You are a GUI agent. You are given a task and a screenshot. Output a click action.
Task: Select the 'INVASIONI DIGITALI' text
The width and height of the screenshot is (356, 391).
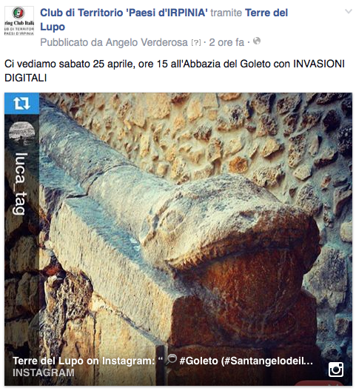pyautogui.click(x=175, y=71)
